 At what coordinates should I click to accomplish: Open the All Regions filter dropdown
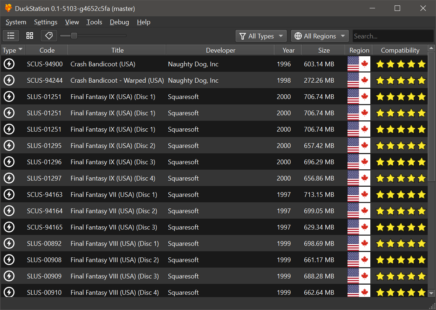[x=320, y=36]
